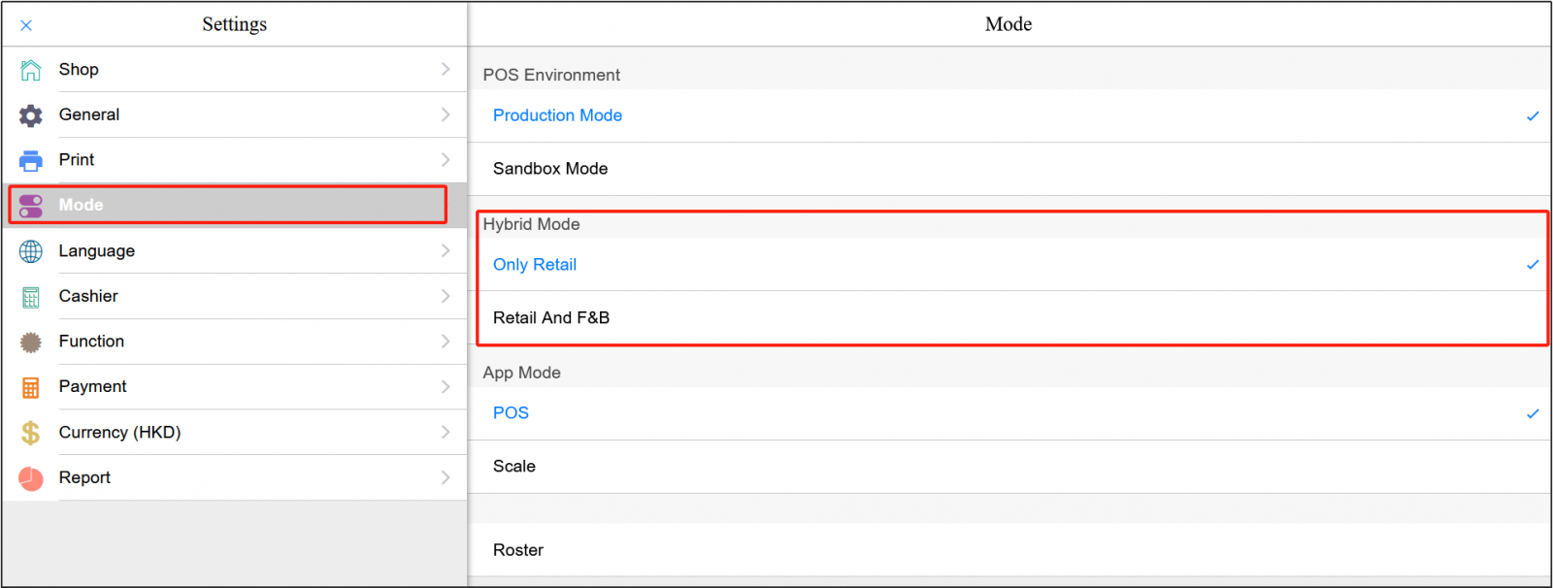
Task: Select the Only Retail link
Action: (x=535, y=264)
